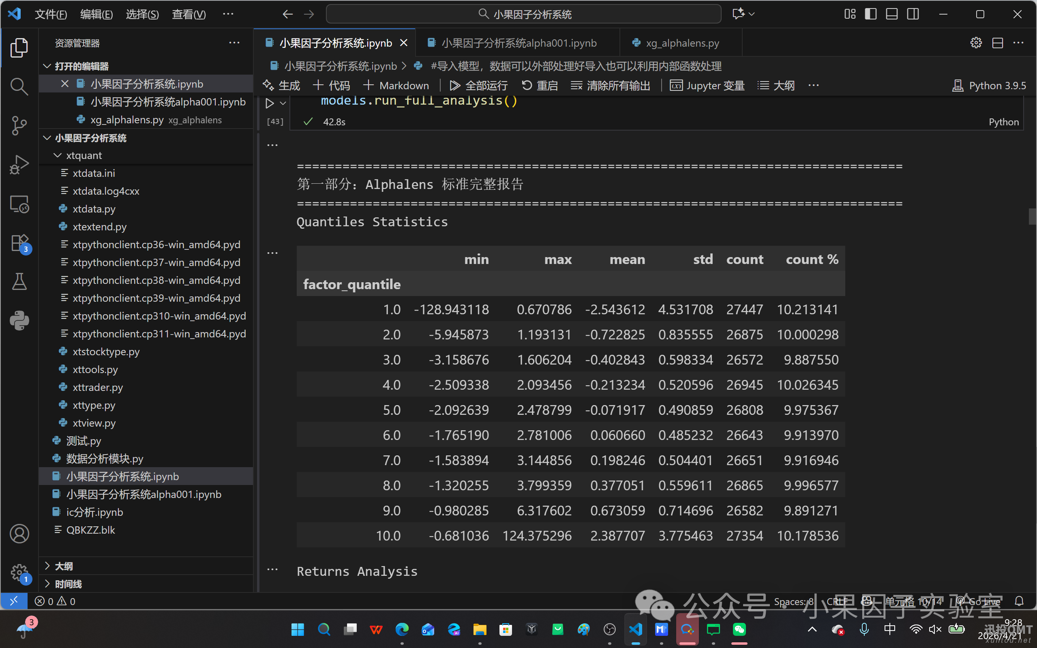Image resolution: width=1037 pixels, height=648 pixels.
Task: Expand the 大纲 section in explorer
Action: coord(64,566)
